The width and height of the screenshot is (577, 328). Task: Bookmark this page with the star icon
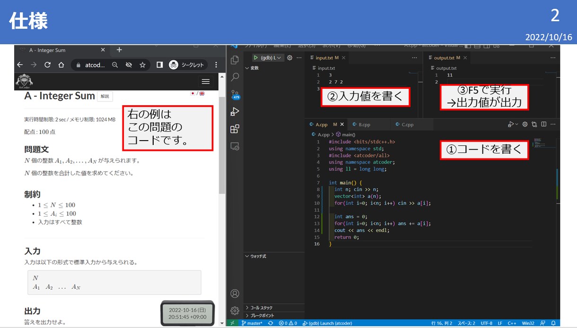pos(142,65)
